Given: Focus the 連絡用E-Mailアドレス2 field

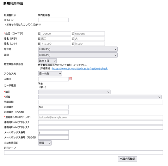Looking at the screenshot, I should point(101,122).
